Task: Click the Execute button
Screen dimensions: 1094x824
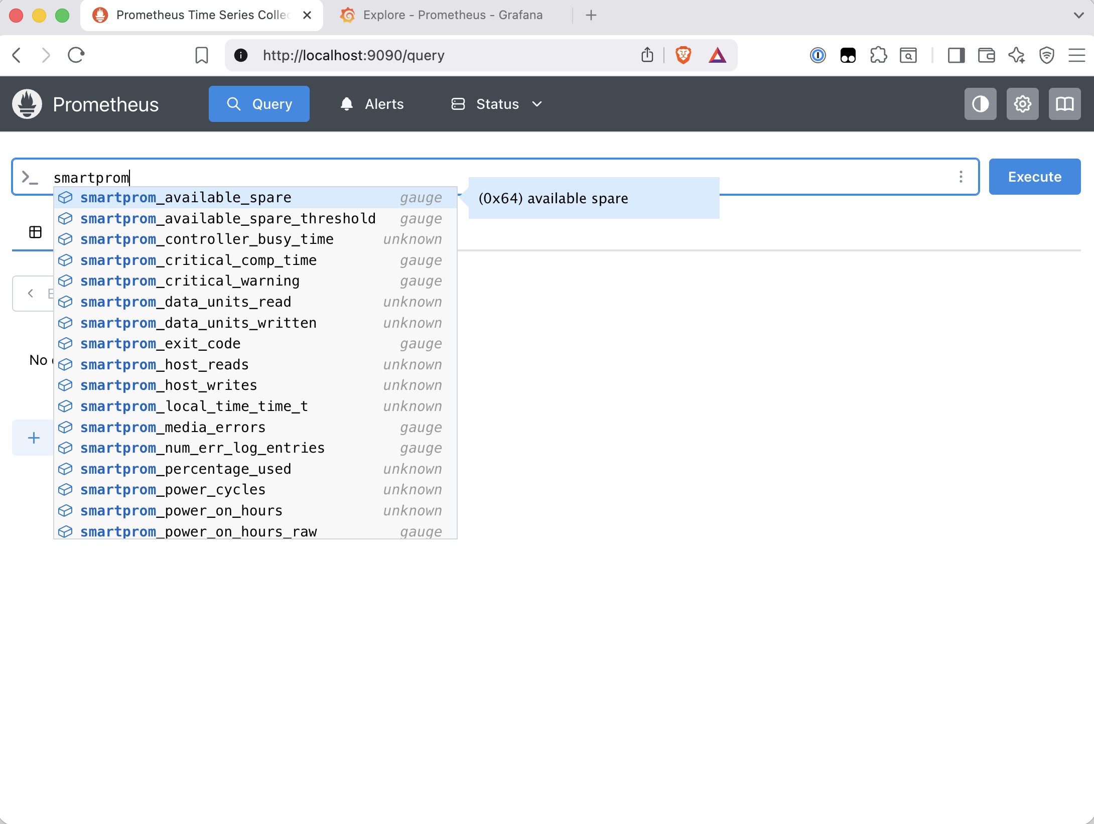Action: coord(1034,177)
